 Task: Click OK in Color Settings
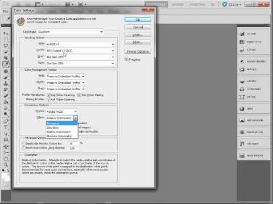pyautogui.click(x=138, y=20)
